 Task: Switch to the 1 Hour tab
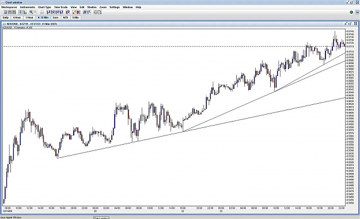pos(29,17)
